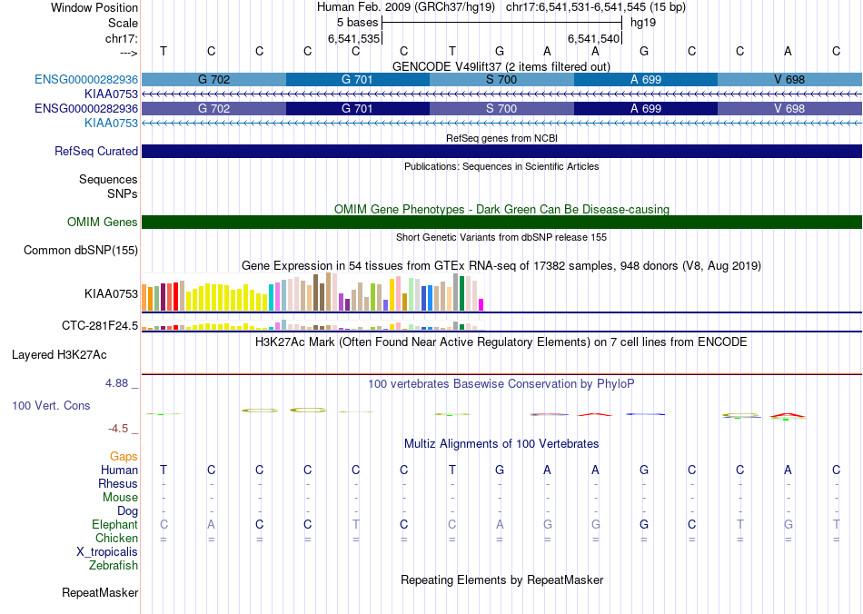
Task: Click the Elephant species label
Action: 115,525
